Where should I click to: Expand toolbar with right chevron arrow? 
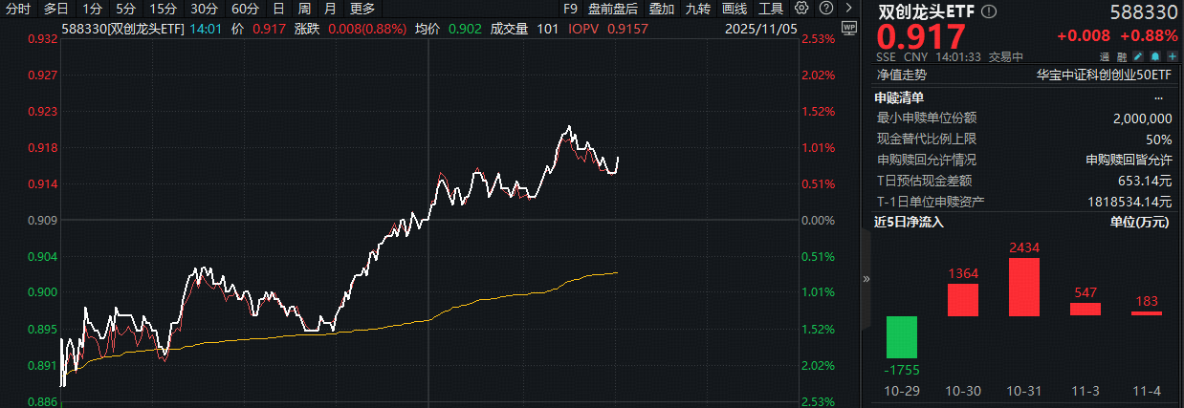[x=847, y=9]
